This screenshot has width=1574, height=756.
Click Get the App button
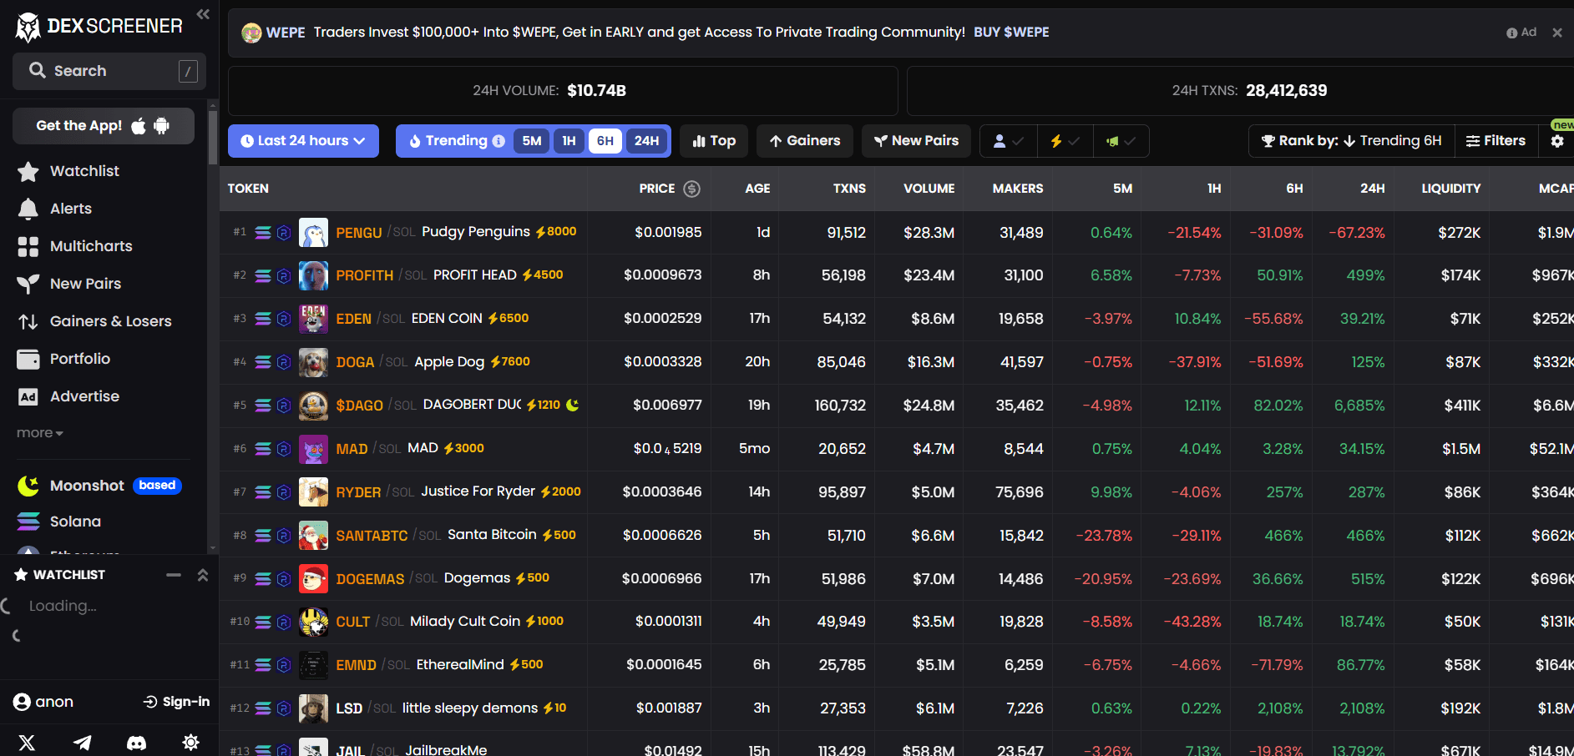point(104,126)
